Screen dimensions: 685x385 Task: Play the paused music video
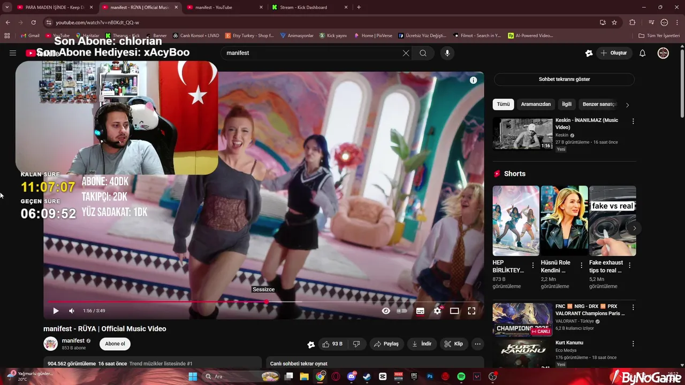pyautogui.click(x=56, y=311)
